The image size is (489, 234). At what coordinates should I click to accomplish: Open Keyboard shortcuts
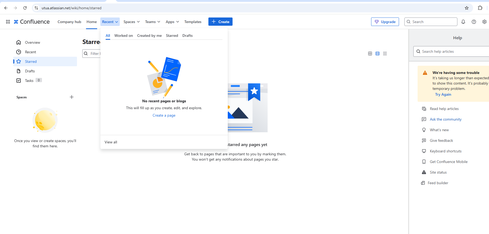[445, 151]
